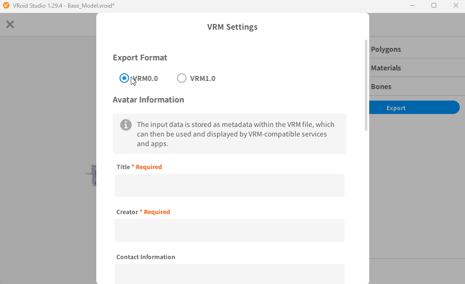The image size is (465, 284).
Task: Click the VRM Settings dialog scrollbar
Action: click(366, 85)
